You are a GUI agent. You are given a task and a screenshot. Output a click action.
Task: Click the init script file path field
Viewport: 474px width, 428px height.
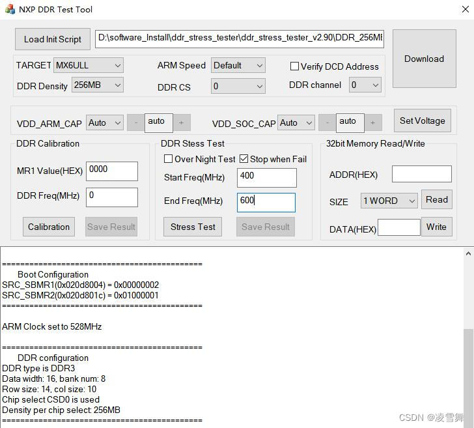[240, 38]
